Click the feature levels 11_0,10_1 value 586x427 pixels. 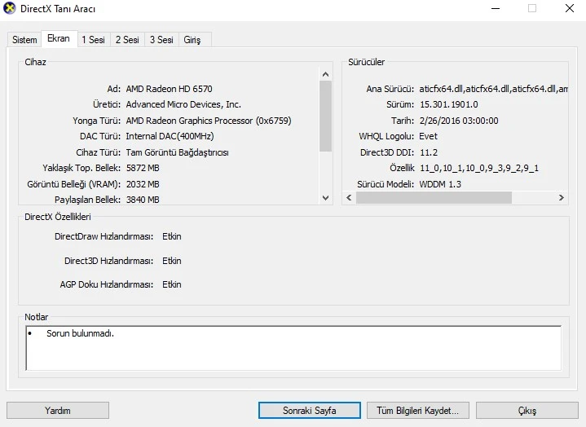click(x=479, y=168)
